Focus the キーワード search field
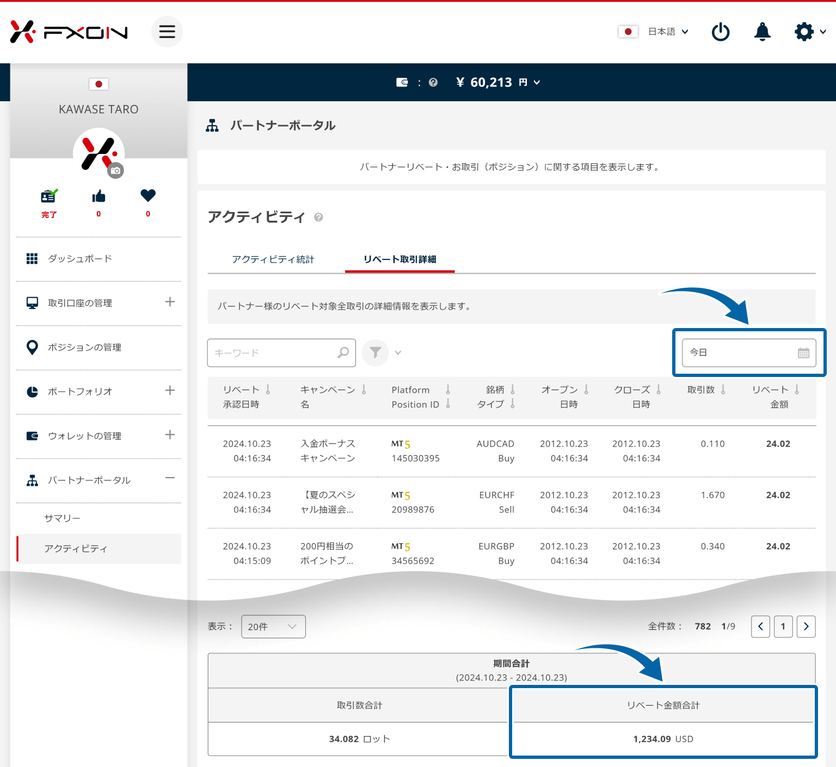 pyautogui.click(x=281, y=353)
